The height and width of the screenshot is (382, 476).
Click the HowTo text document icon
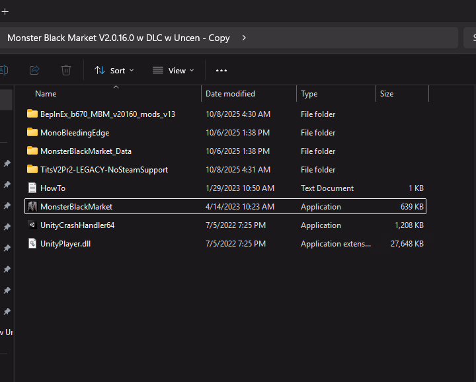click(32, 188)
